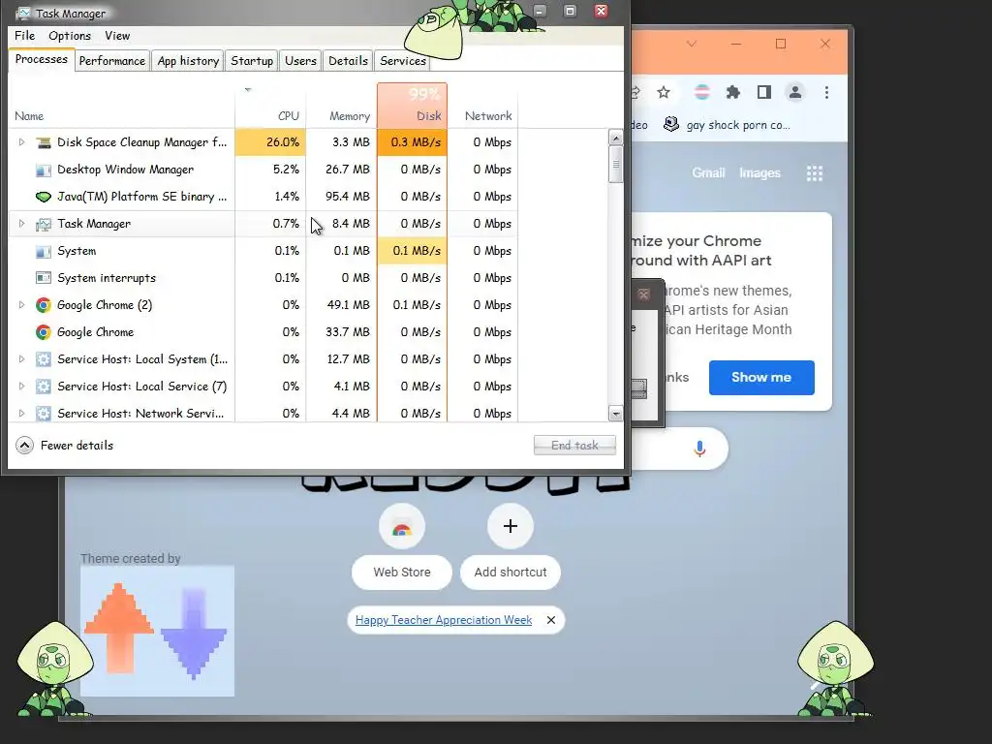Image resolution: width=992 pixels, height=744 pixels.
Task: Select the Desktop Window Manager row name
Action: (x=125, y=170)
